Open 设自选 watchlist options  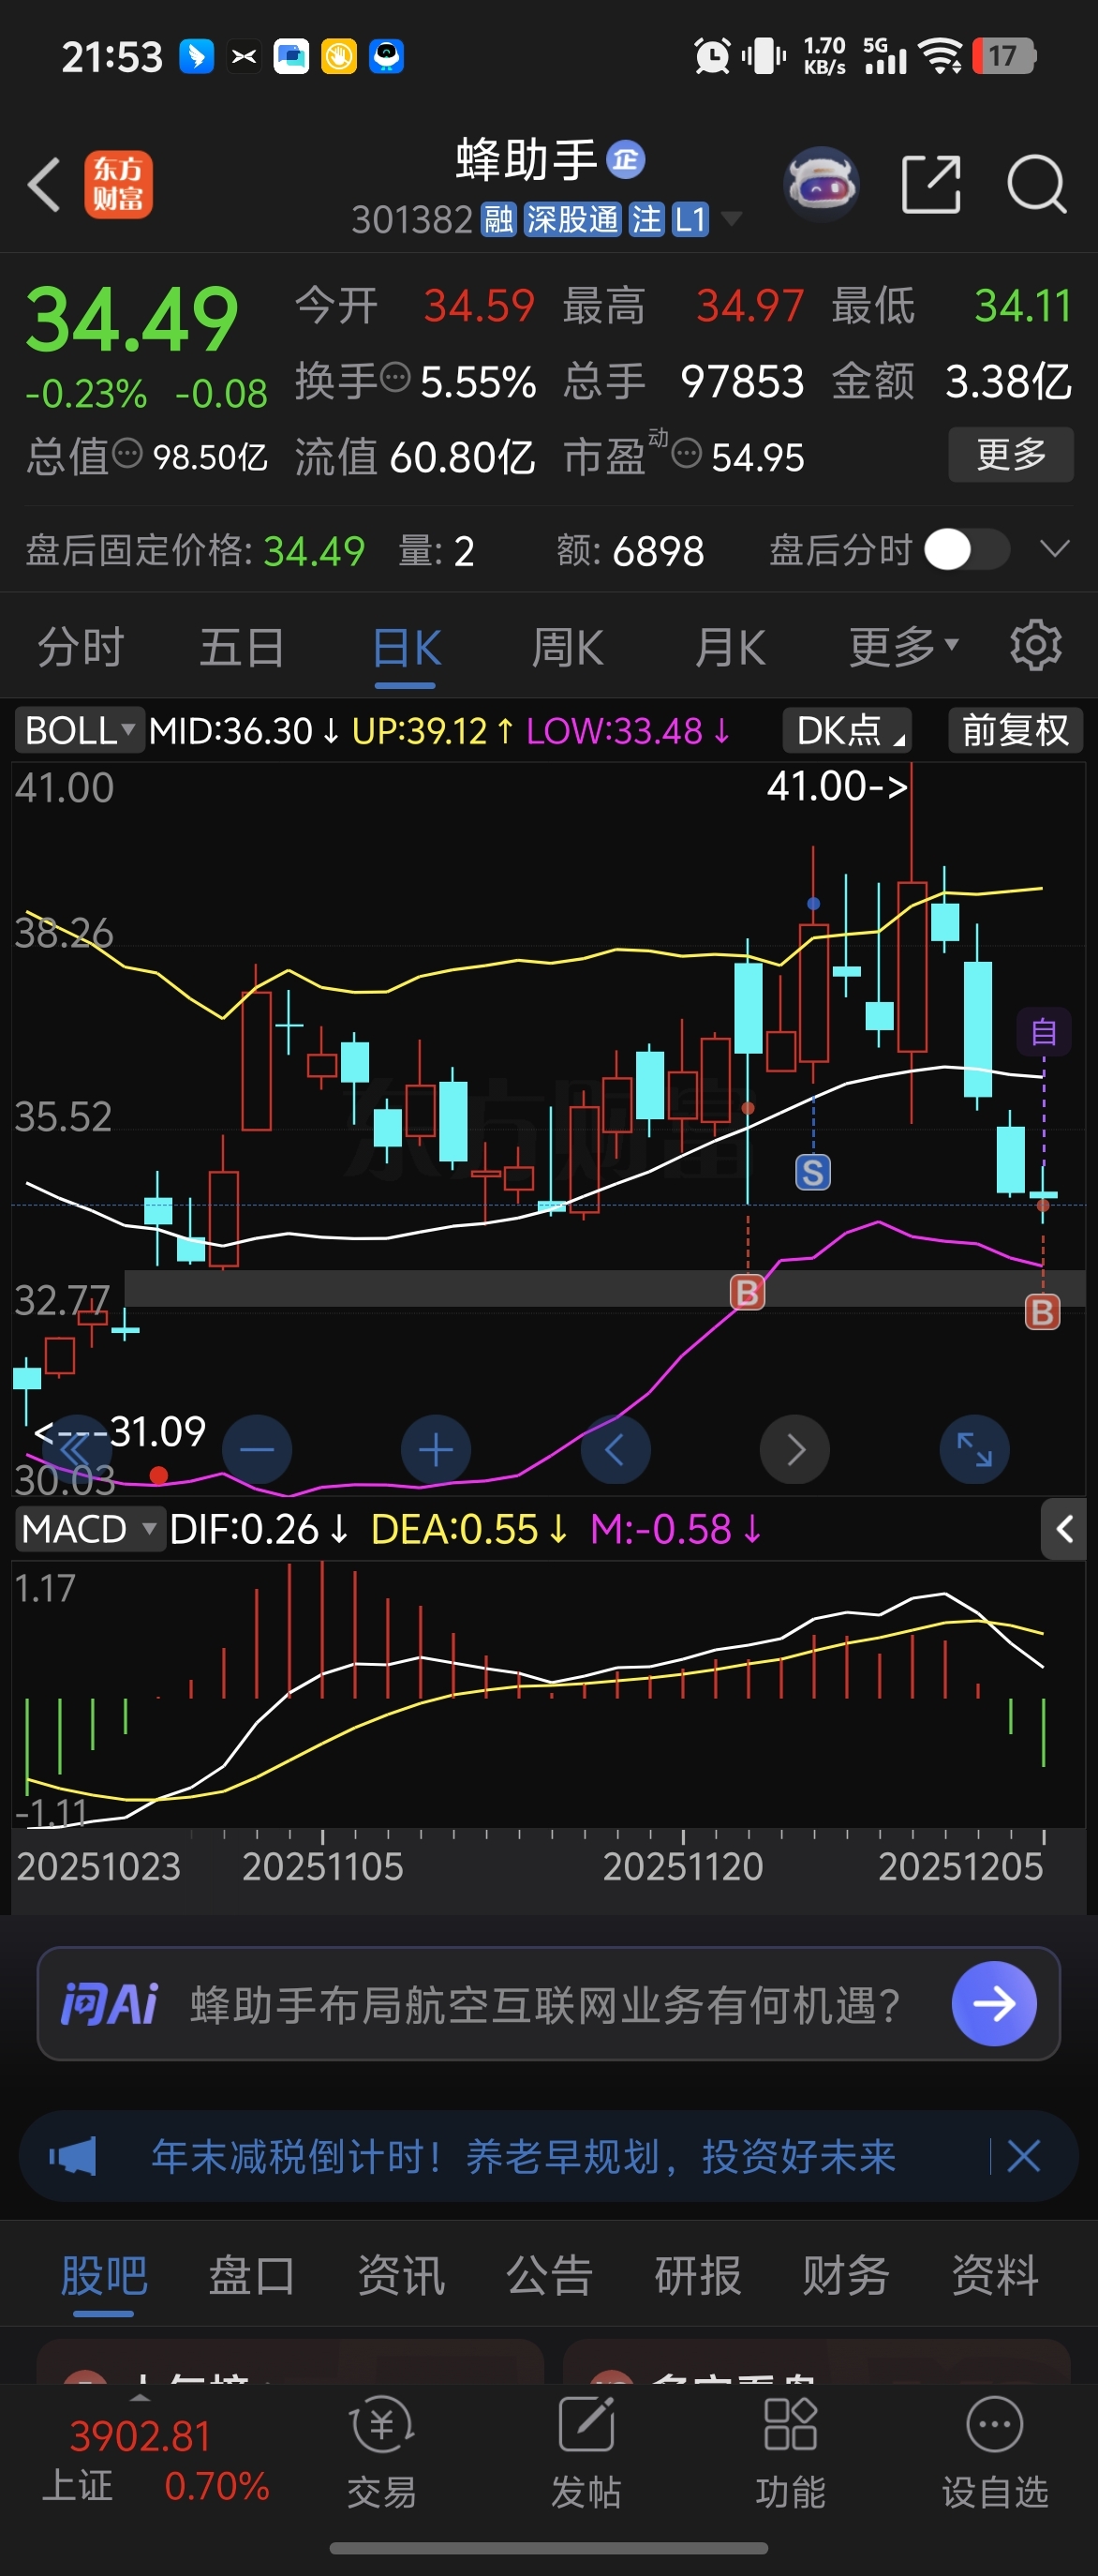pyautogui.click(x=995, y=2452)
